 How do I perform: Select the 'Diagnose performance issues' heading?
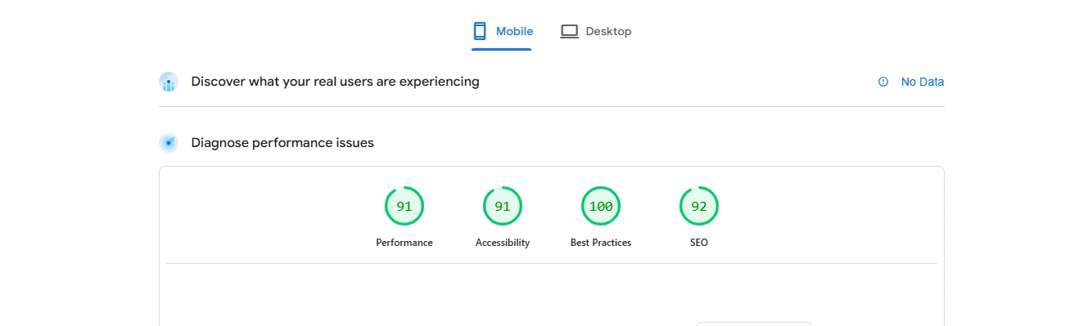282,143
